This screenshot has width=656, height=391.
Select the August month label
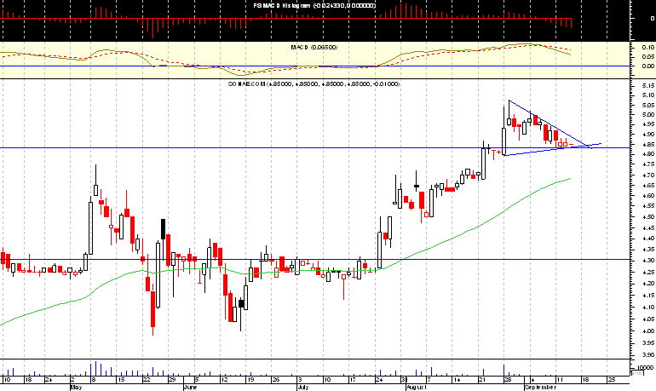pos(417,388)
